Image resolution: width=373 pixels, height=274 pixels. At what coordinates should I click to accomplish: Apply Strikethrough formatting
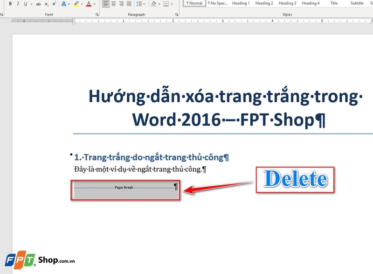pyautogui.click(x=38, y=4)
